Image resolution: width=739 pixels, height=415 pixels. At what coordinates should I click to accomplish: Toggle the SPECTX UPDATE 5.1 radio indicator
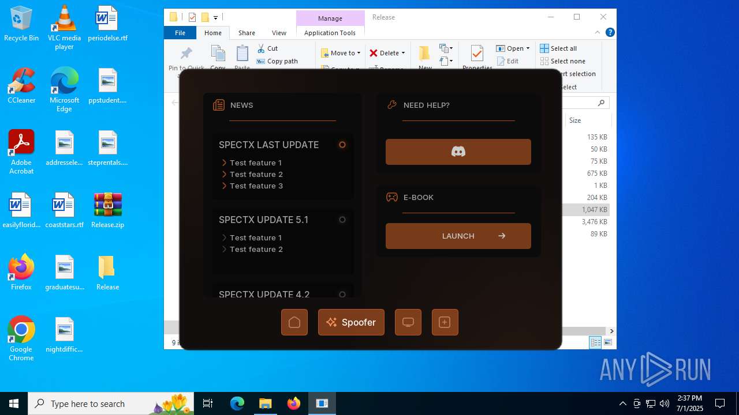pos(342,220)
